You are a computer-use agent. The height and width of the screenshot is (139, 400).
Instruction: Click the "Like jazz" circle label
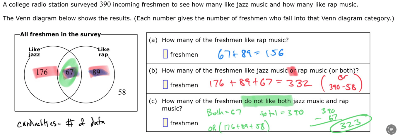point(34,52)
